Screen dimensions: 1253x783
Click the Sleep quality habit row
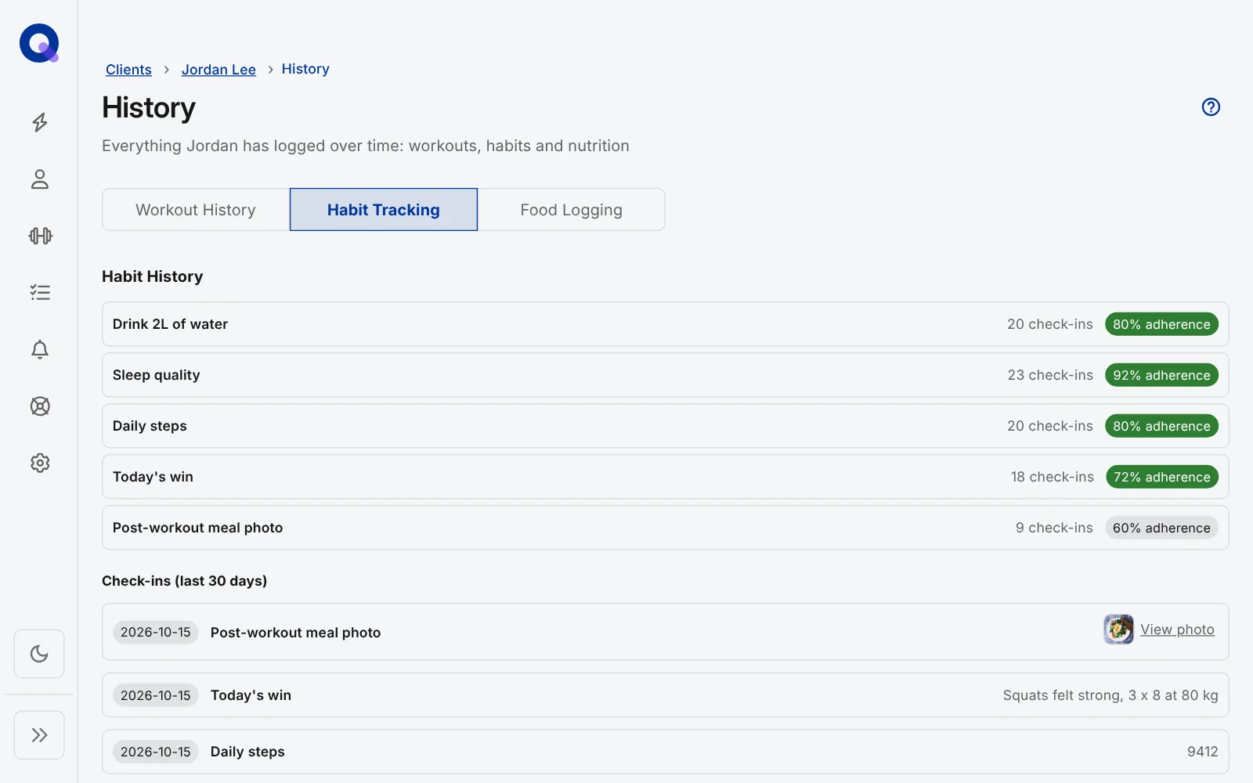665,375
